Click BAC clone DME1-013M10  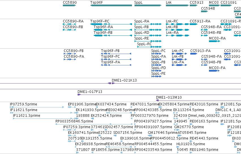tap(199, 100)
